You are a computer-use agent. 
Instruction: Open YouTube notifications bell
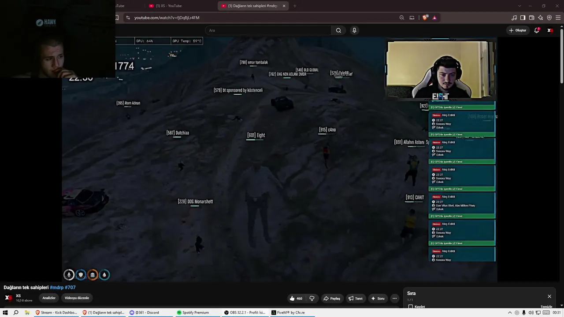[x=537, y=30]
